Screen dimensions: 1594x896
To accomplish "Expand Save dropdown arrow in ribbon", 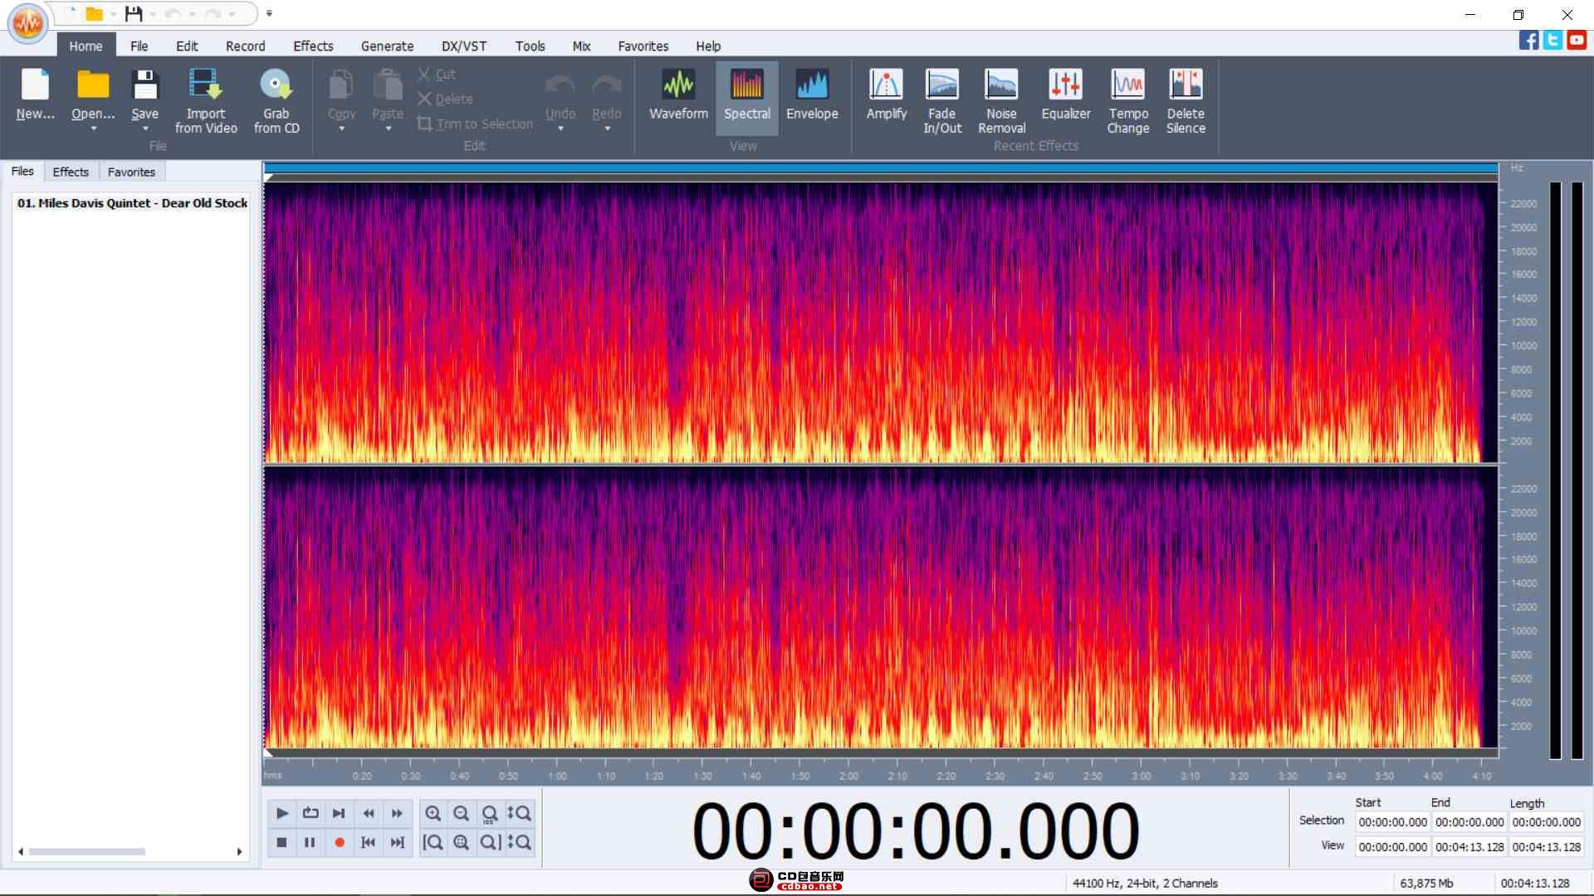I will pos(145,129).
